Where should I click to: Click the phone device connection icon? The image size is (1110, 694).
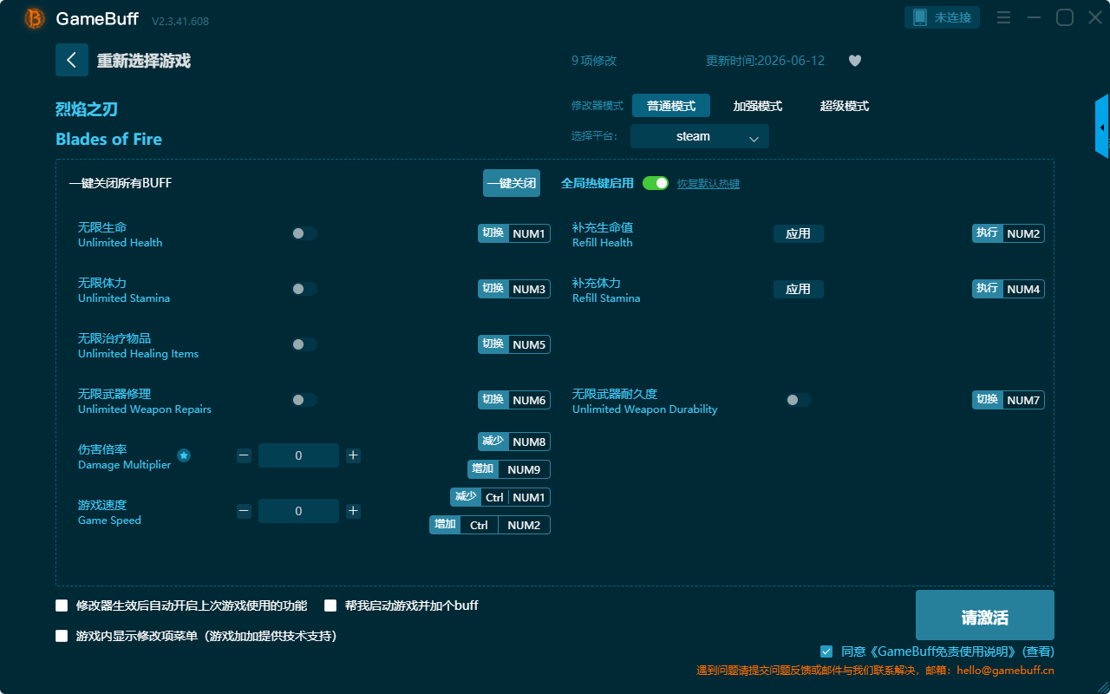[920, 17]
